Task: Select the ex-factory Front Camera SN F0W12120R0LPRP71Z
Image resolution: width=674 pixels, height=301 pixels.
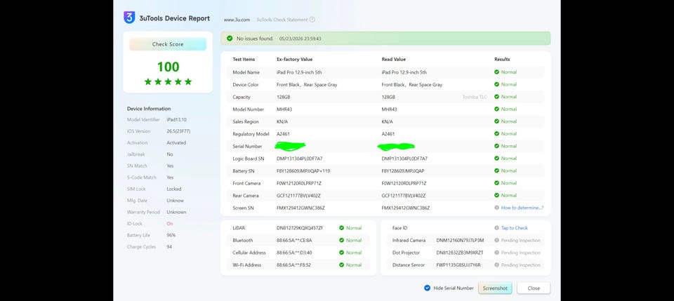Action: click(299, 183)
